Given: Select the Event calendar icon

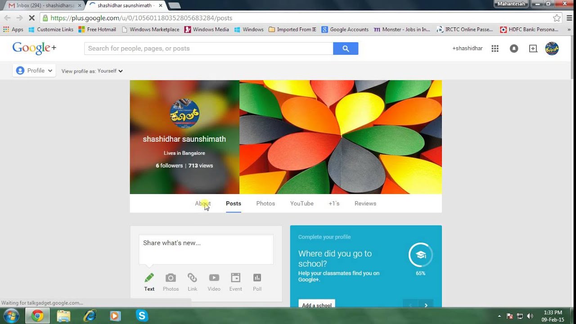Looking at the screenshot, I should pyautogui.click(x=235, y=278).
